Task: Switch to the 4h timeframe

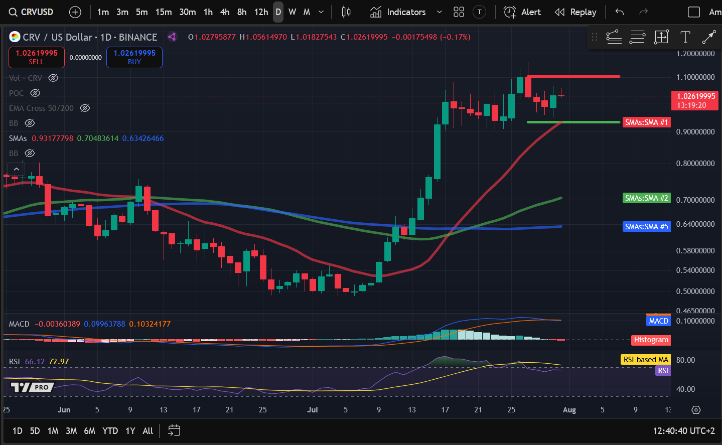Action: [x=225, y=12]
